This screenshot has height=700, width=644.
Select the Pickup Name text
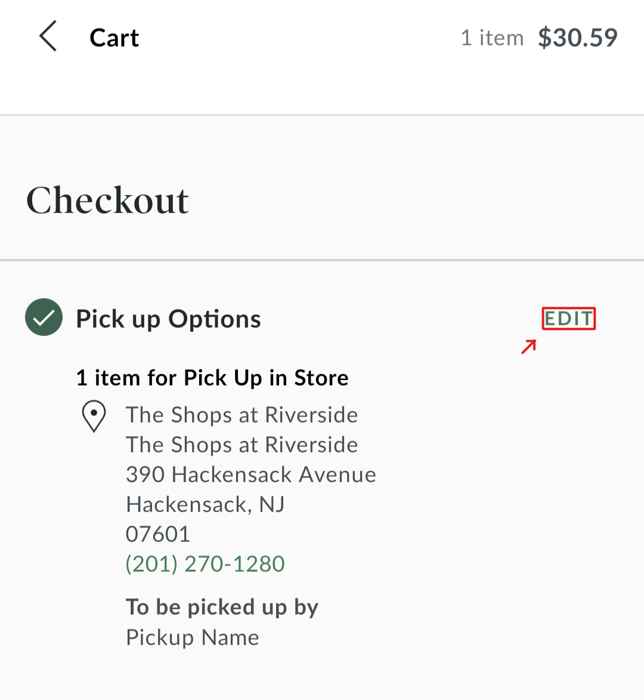pyautogui.click(x=192, y=637)
